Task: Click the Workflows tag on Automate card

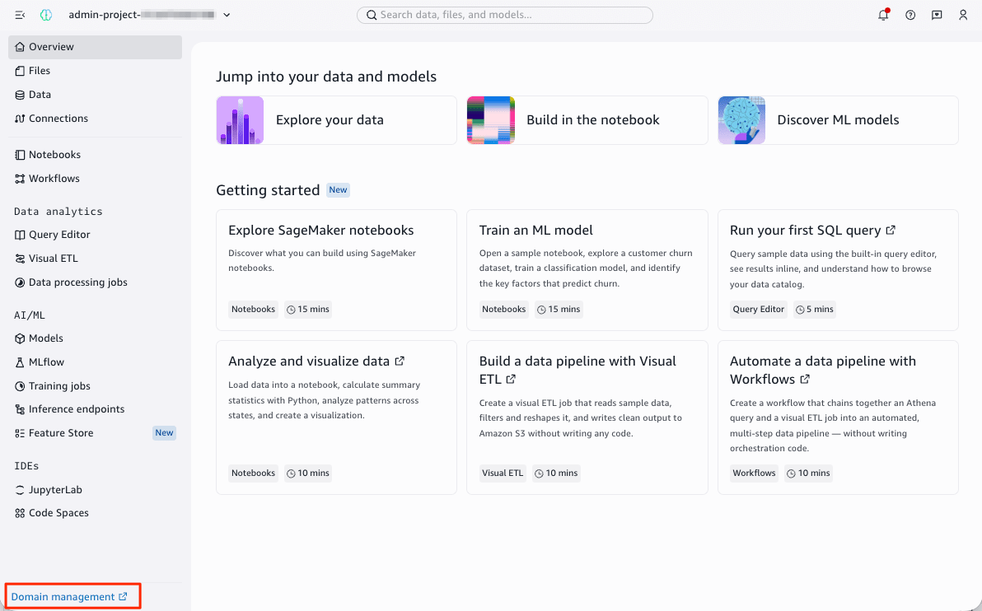Action: click(x=754, y=473)
